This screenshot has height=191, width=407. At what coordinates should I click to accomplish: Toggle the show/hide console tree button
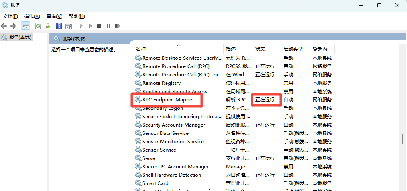25,26
